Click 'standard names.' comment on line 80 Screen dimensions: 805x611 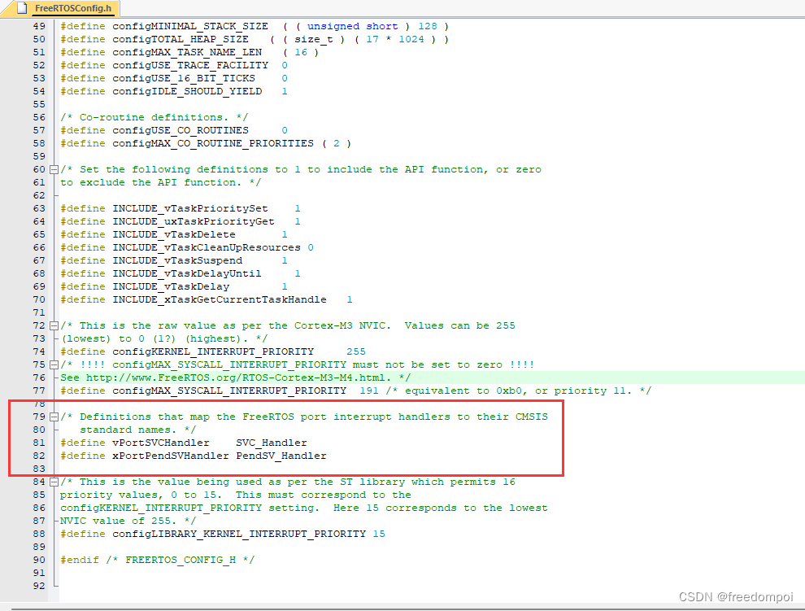[x=128, y=430]
